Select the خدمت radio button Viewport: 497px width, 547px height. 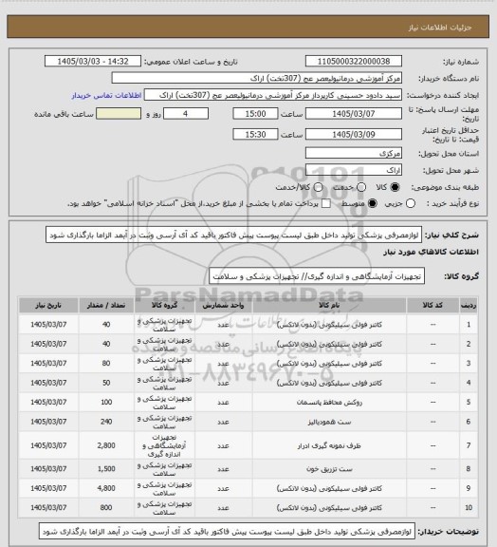(x=361, y=187)
